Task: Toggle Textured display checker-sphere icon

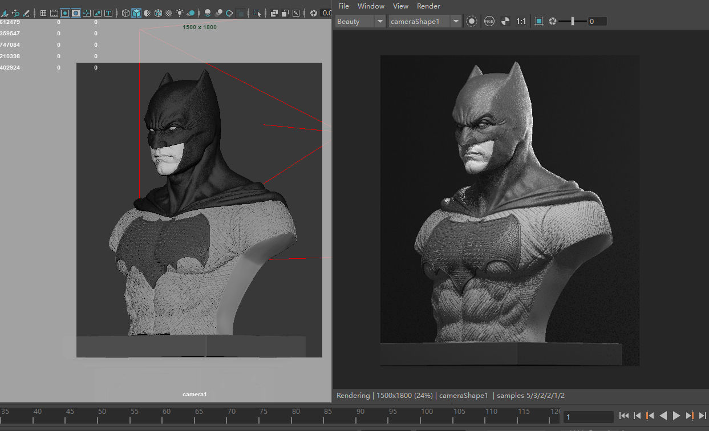Action: point(169,13)
